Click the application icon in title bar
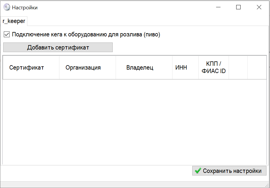This screenshot has height=188, width=270. 6,7
